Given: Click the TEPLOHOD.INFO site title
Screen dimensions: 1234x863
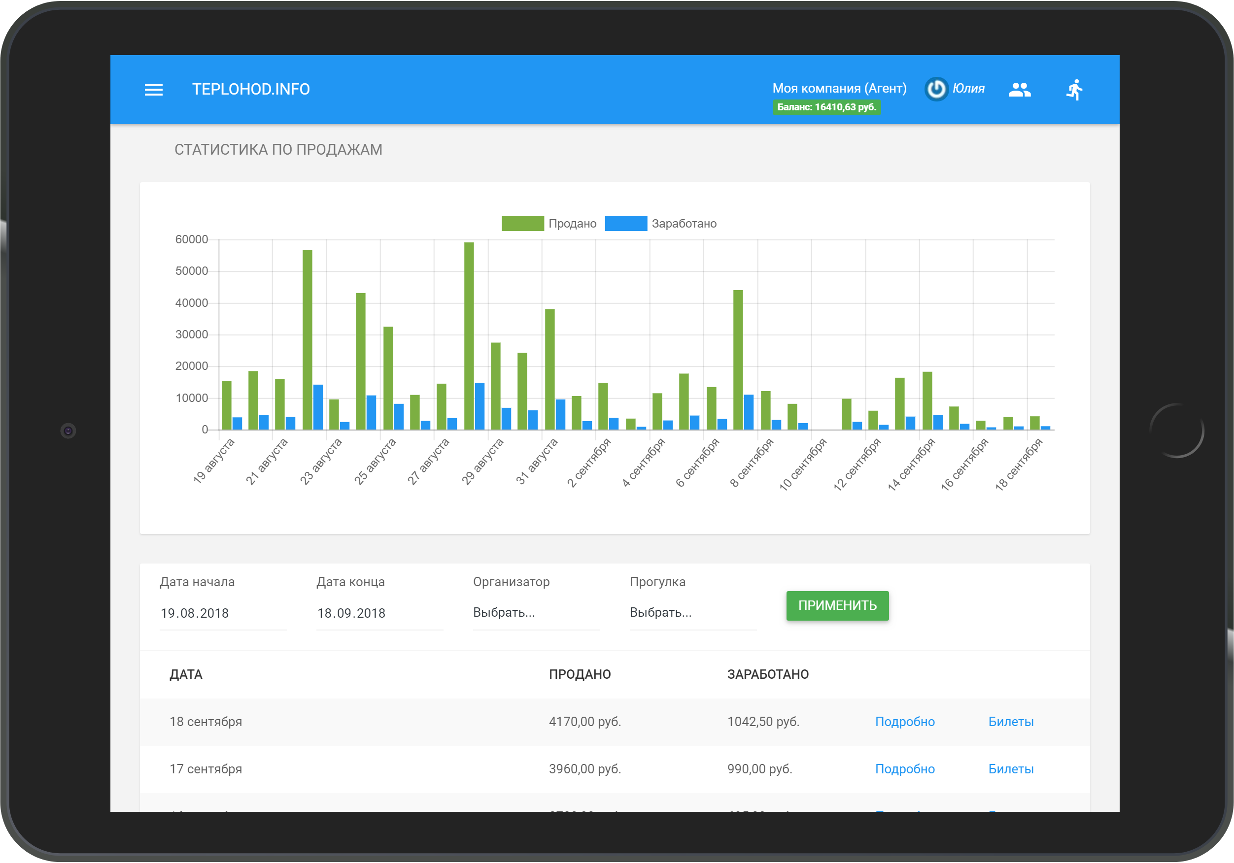Looking at the screenshot, I should point(250,89).
